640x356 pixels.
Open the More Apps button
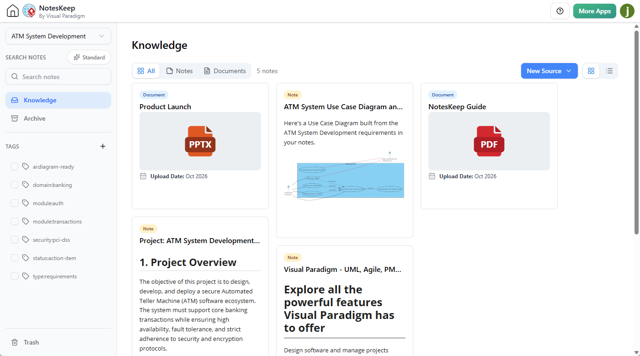594,11
